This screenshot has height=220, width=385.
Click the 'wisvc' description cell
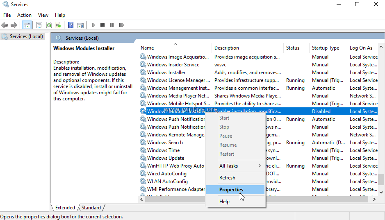(220, 65)
